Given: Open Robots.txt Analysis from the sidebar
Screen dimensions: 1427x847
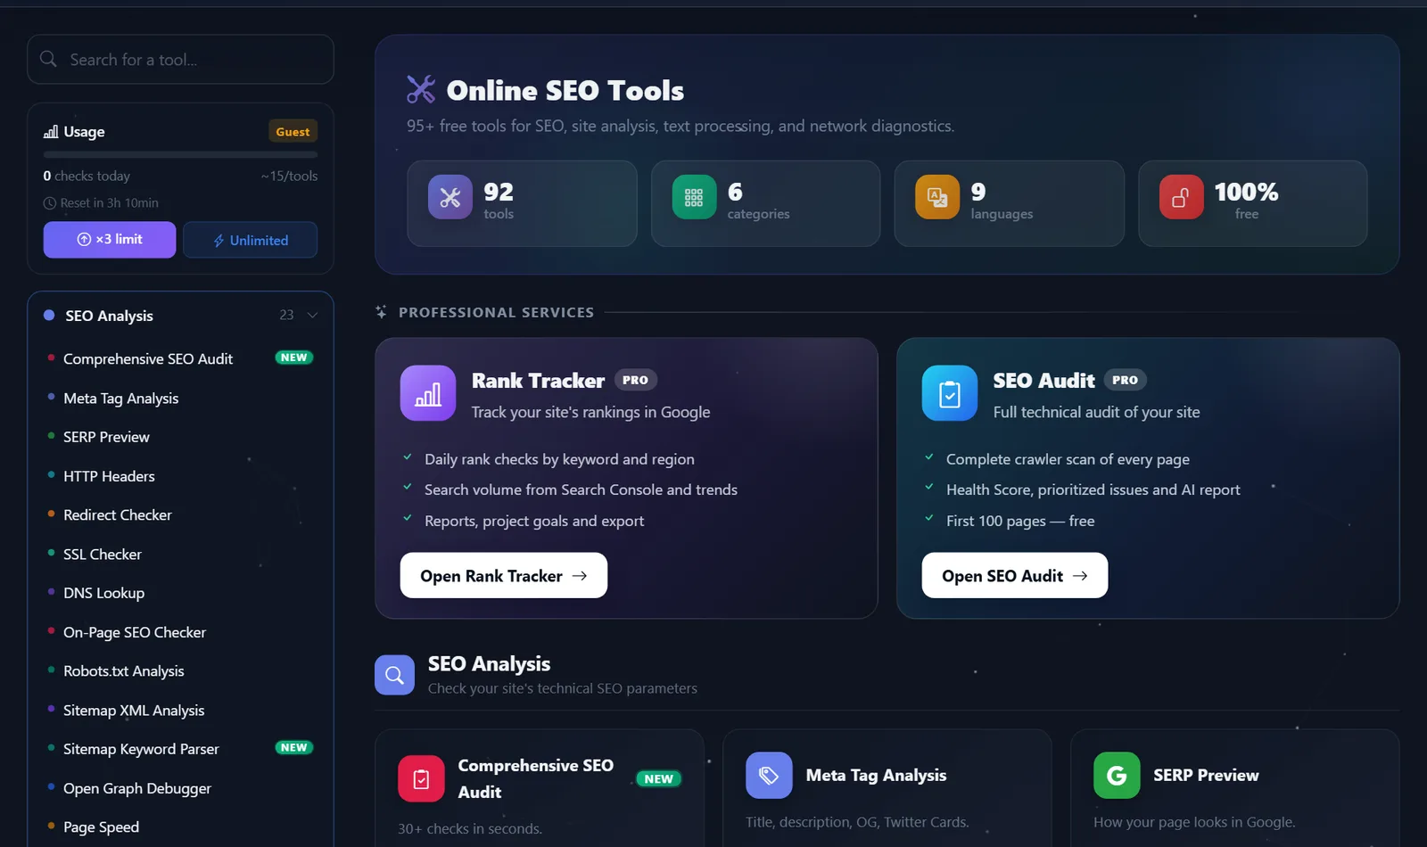Looking at the screenshot, I should (x=180, y=671).
